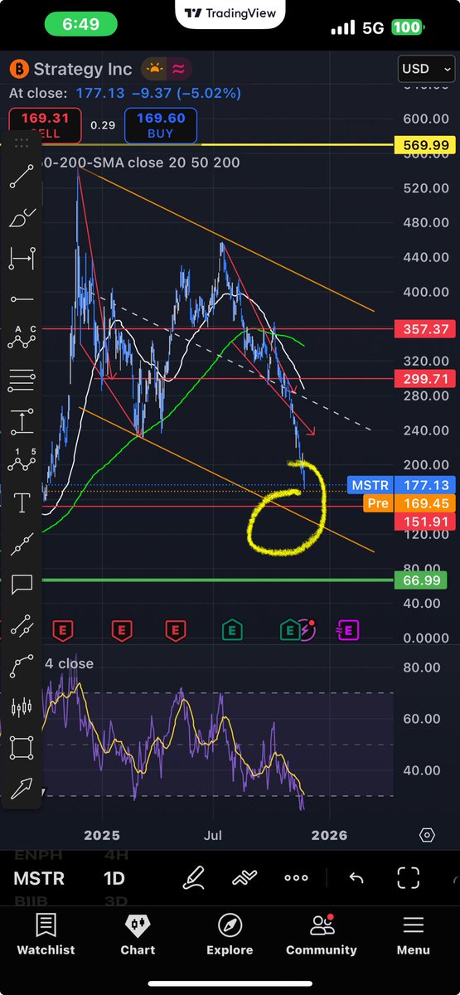Screen dimensions: 460x995
Task: Tap the sun market status icon
Action: click(153, 69)
